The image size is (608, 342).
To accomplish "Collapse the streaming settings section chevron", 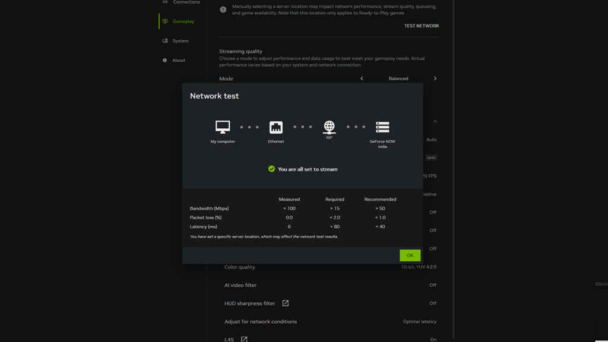I will (435, 121).
